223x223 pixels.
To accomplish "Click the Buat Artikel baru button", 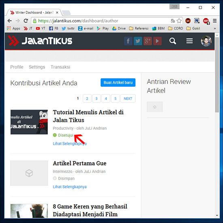I will 118,82.
